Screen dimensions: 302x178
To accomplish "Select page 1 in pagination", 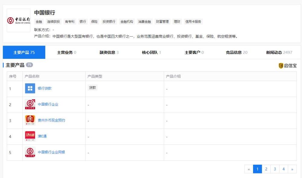I will (257, 169).
